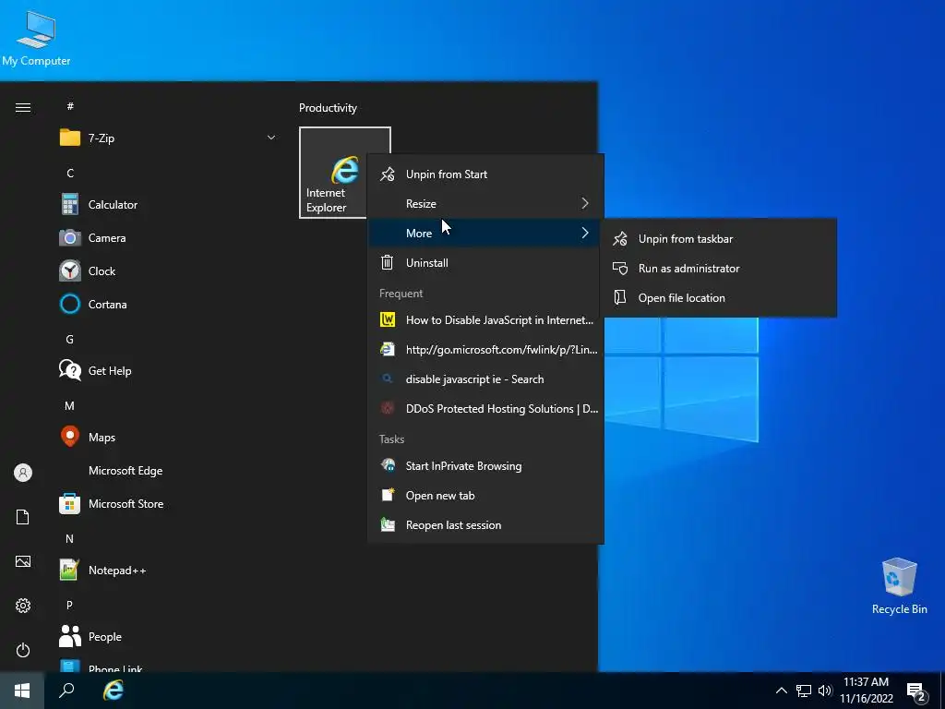The height and width of the screenshot is (709, 945).
Task: Open Internet Explorer from the taskbar
Action: (x=114, y=691)
